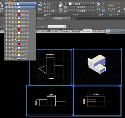Click the 편집 block edit button

point(47,7)
